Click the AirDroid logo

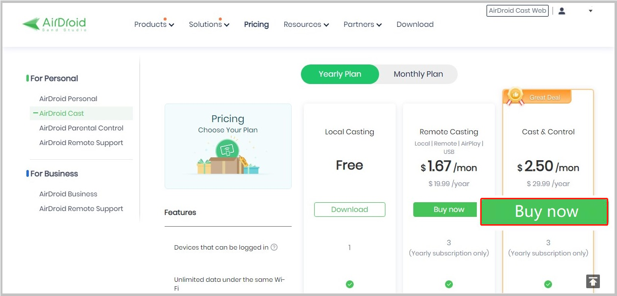[54, 24]
